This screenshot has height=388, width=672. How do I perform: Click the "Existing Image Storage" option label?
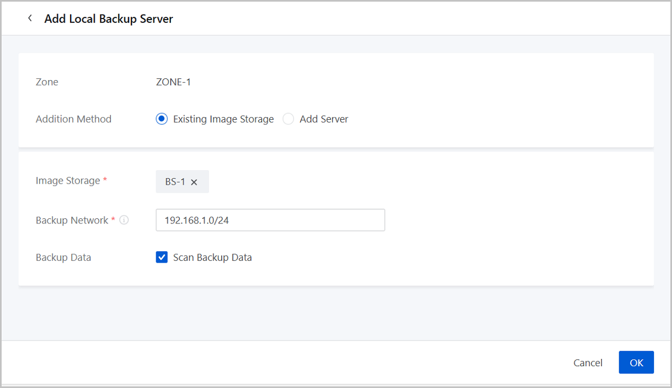click(223, 119)
